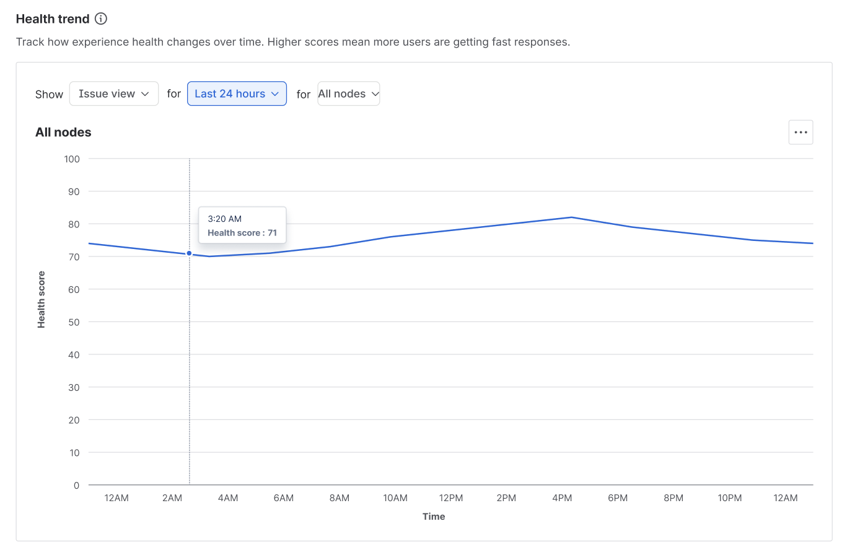
Task: Click the Health trend title
Action: [x=53, y=19]
